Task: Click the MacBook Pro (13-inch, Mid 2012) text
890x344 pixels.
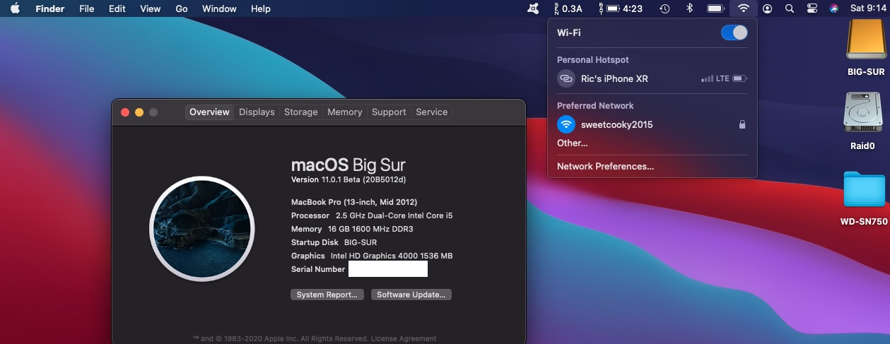Action: pyautogui.click(x=353, y=202)
